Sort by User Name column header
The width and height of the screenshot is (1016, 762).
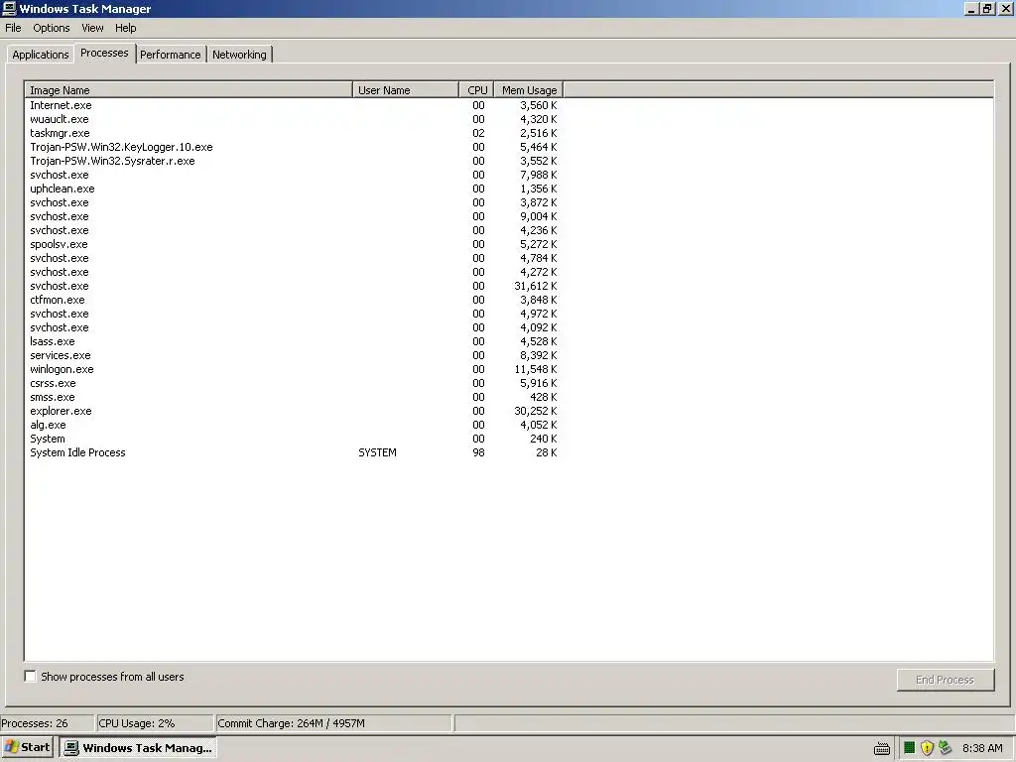tap(406, 90)
